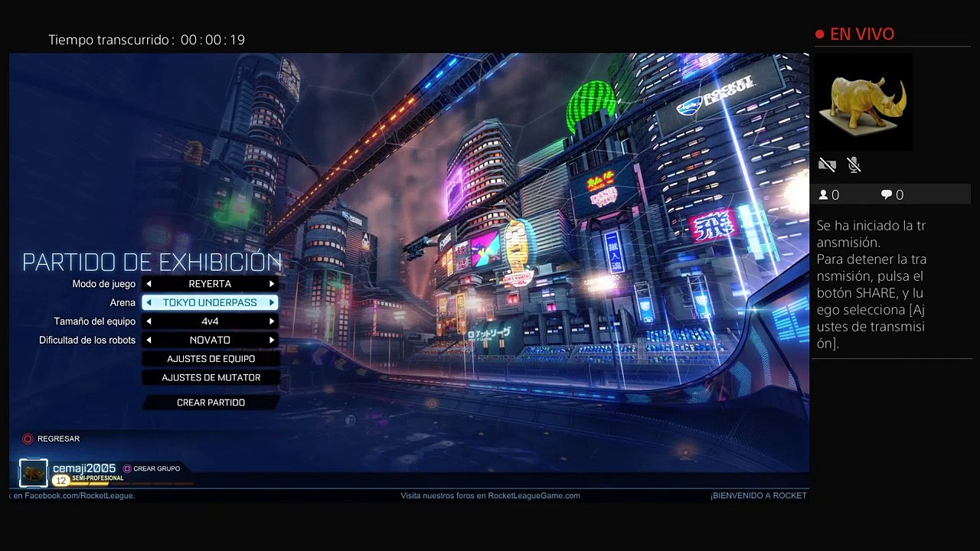Open Ajustes de Equipo settings

pos(211,359)
